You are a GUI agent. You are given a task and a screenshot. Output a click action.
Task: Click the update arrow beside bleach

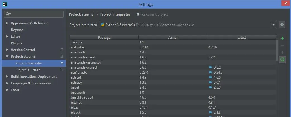(210, 112)
